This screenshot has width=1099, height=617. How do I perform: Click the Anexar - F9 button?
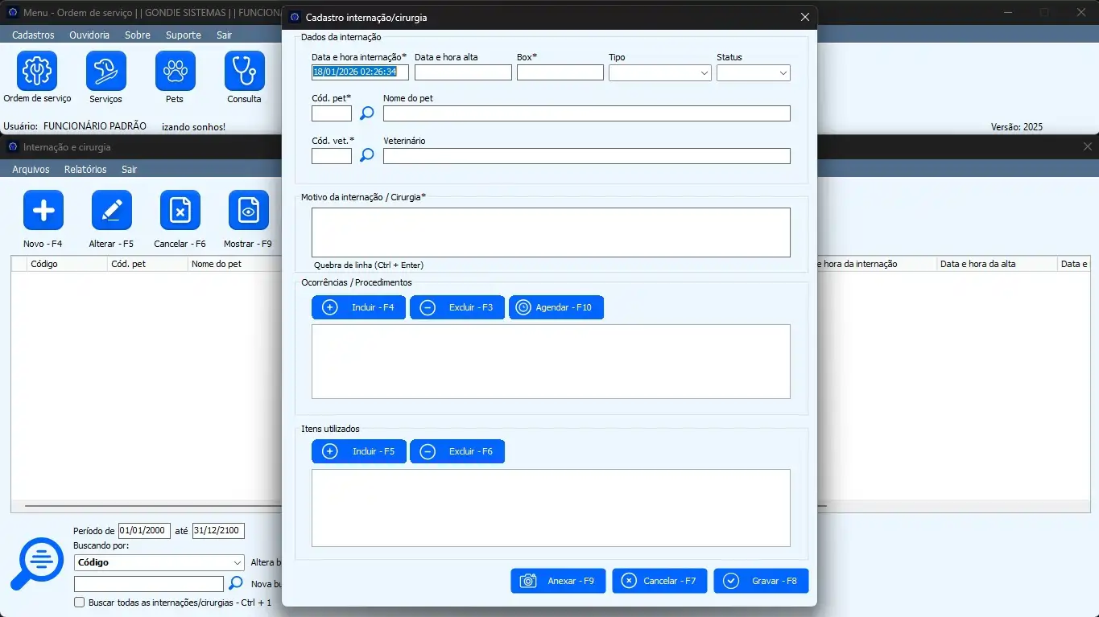558,581
